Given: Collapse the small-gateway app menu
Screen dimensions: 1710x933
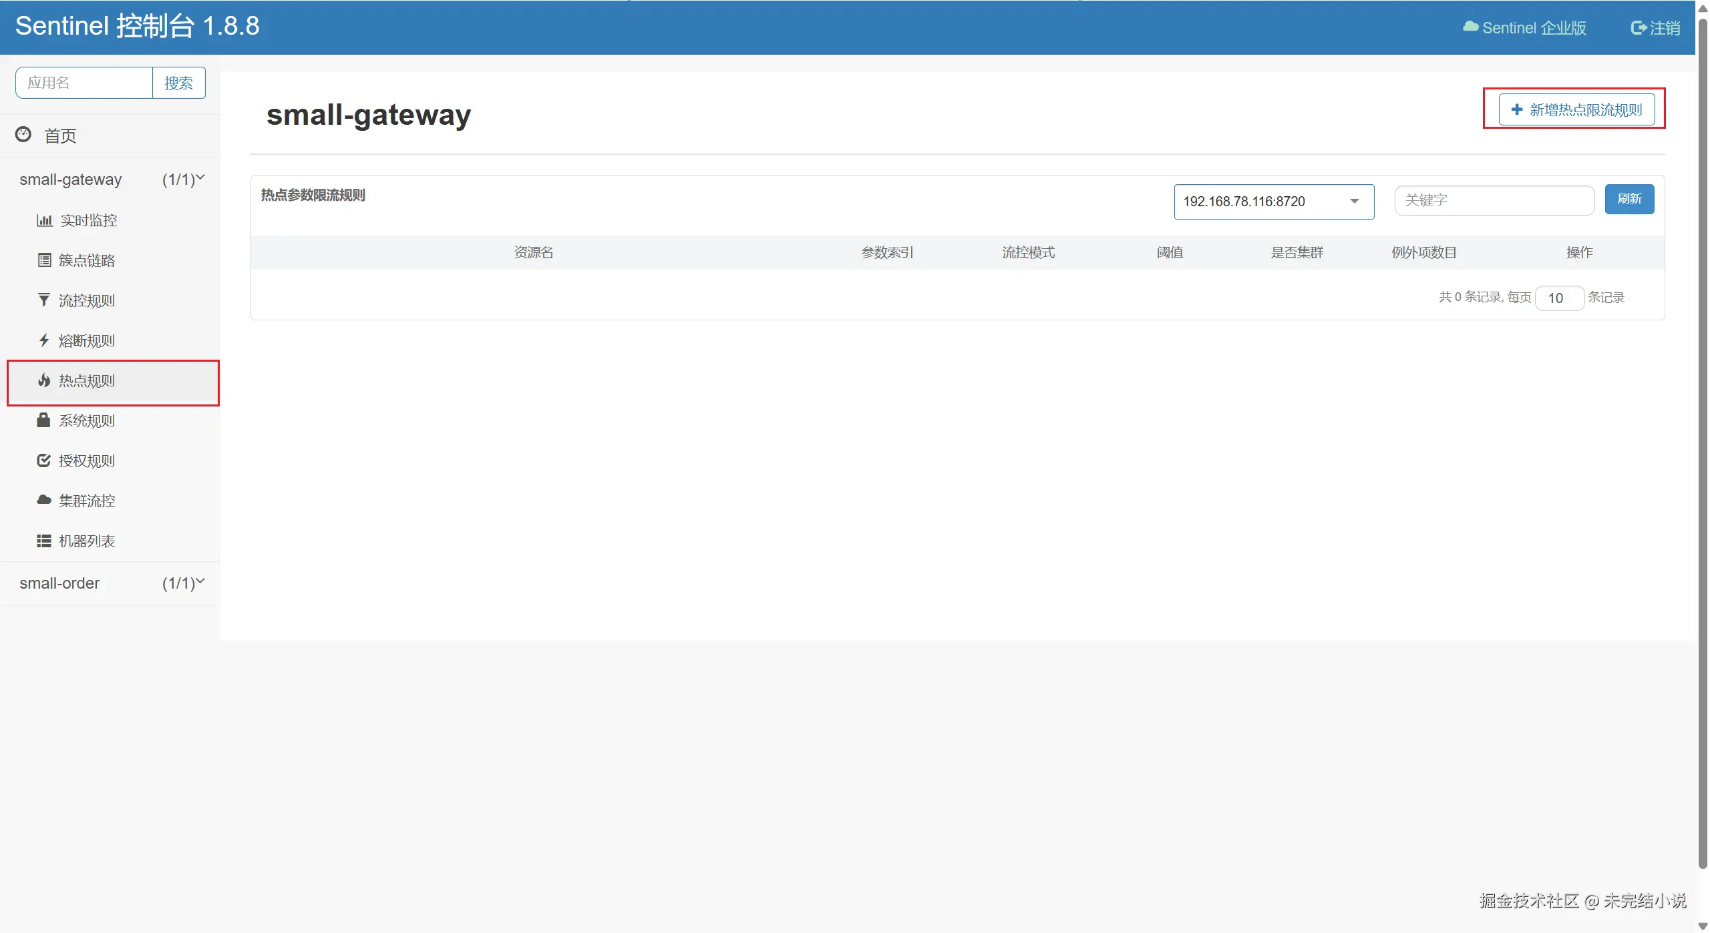Looking at the screenshot, I should pos(200,178).
